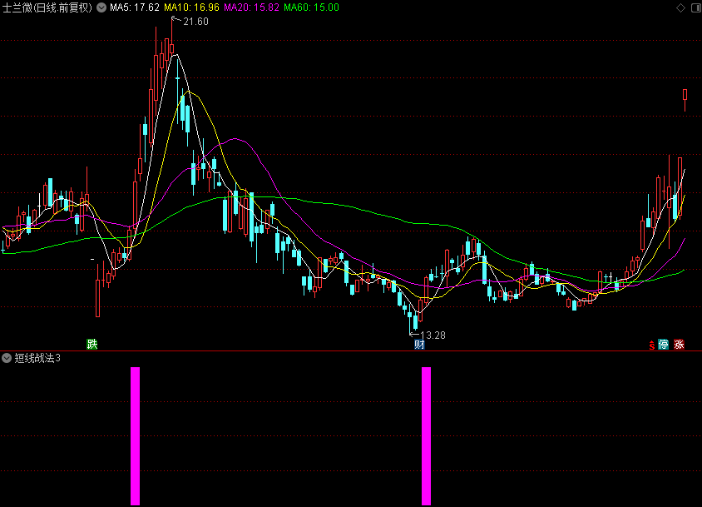Select the 士兰微(日线,前复权) chart title
This screenshot has width=702, height=507.
(x=47, y=7)
